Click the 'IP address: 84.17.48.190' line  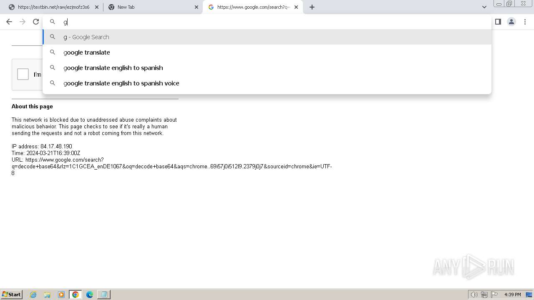click(x=42, y=147)
